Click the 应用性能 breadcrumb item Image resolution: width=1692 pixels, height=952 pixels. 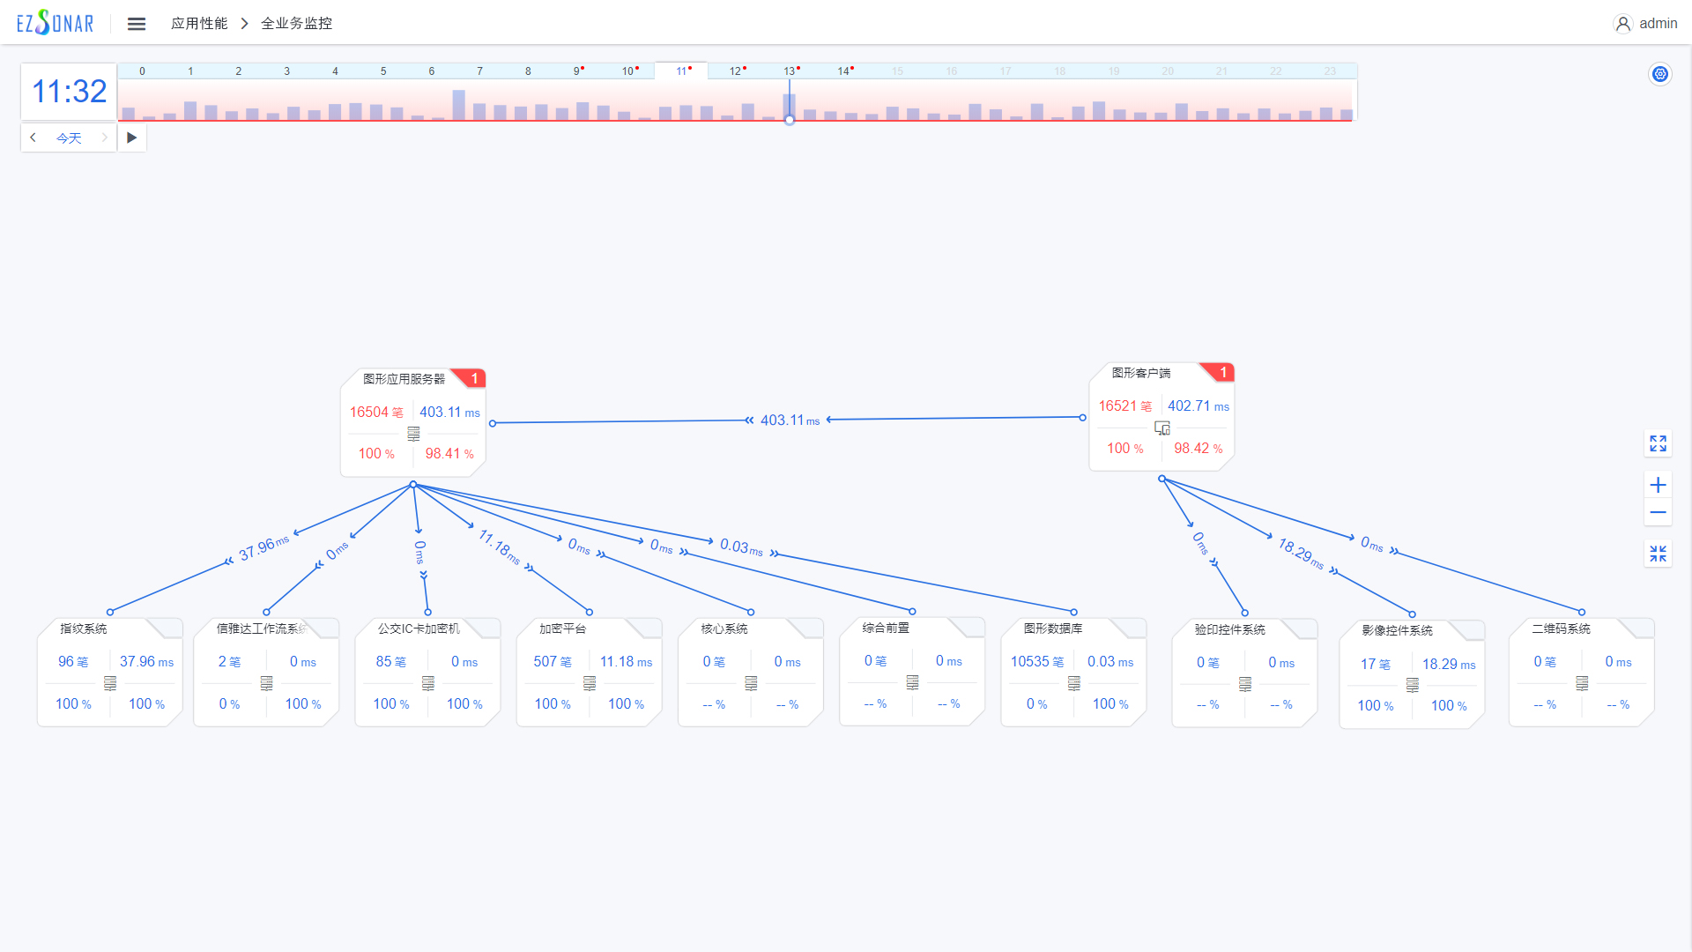click(199, 24)
